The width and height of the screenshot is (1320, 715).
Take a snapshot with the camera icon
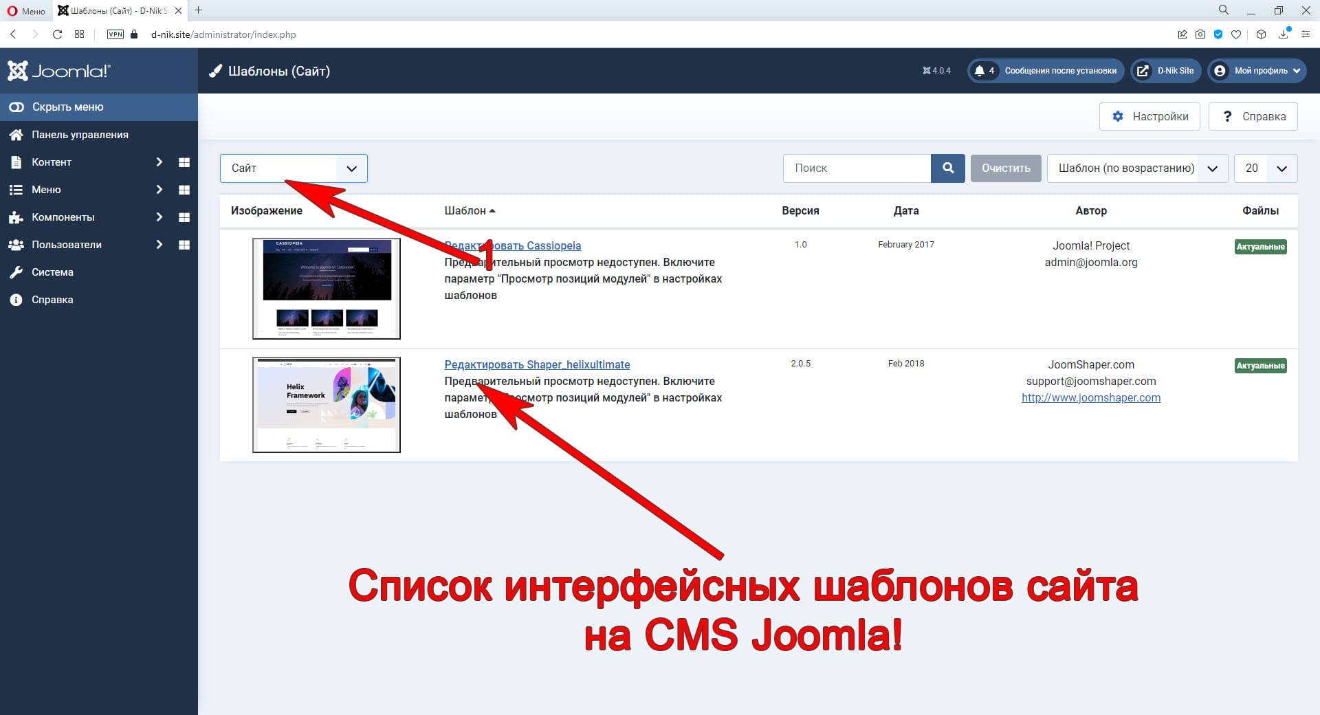coord(1200,34)
